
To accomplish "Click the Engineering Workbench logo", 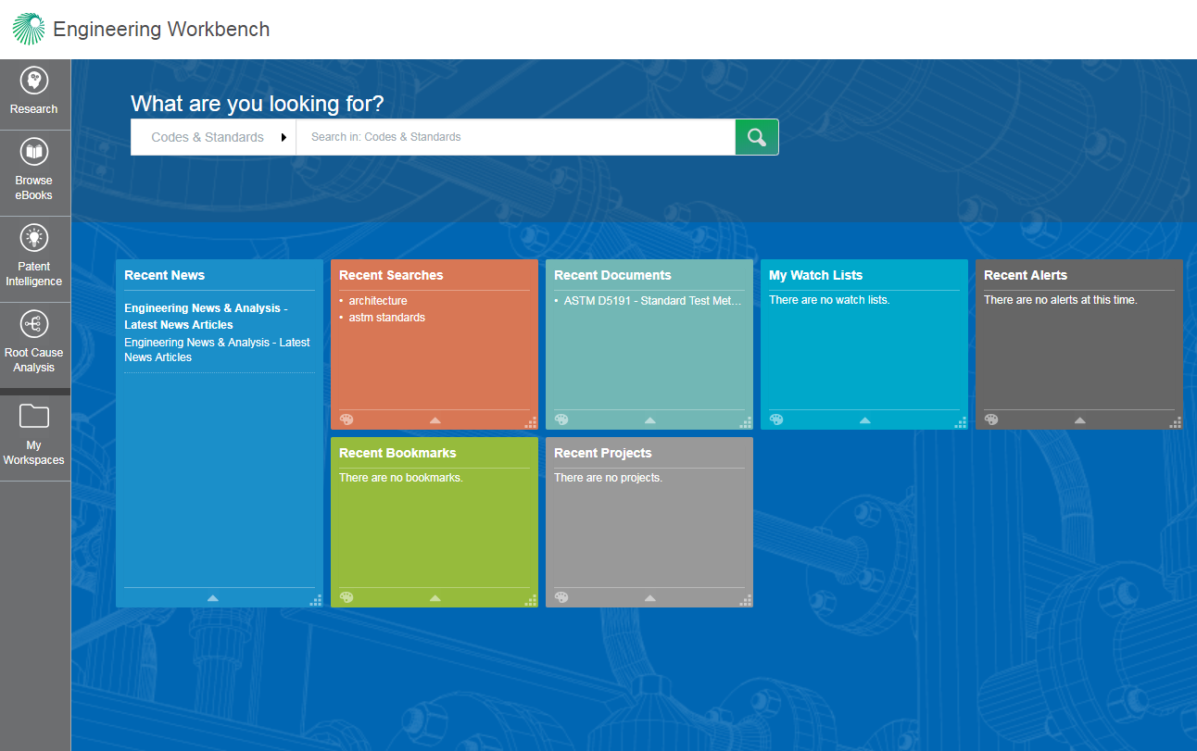I will pyautogui.click(x=28, y=29).
